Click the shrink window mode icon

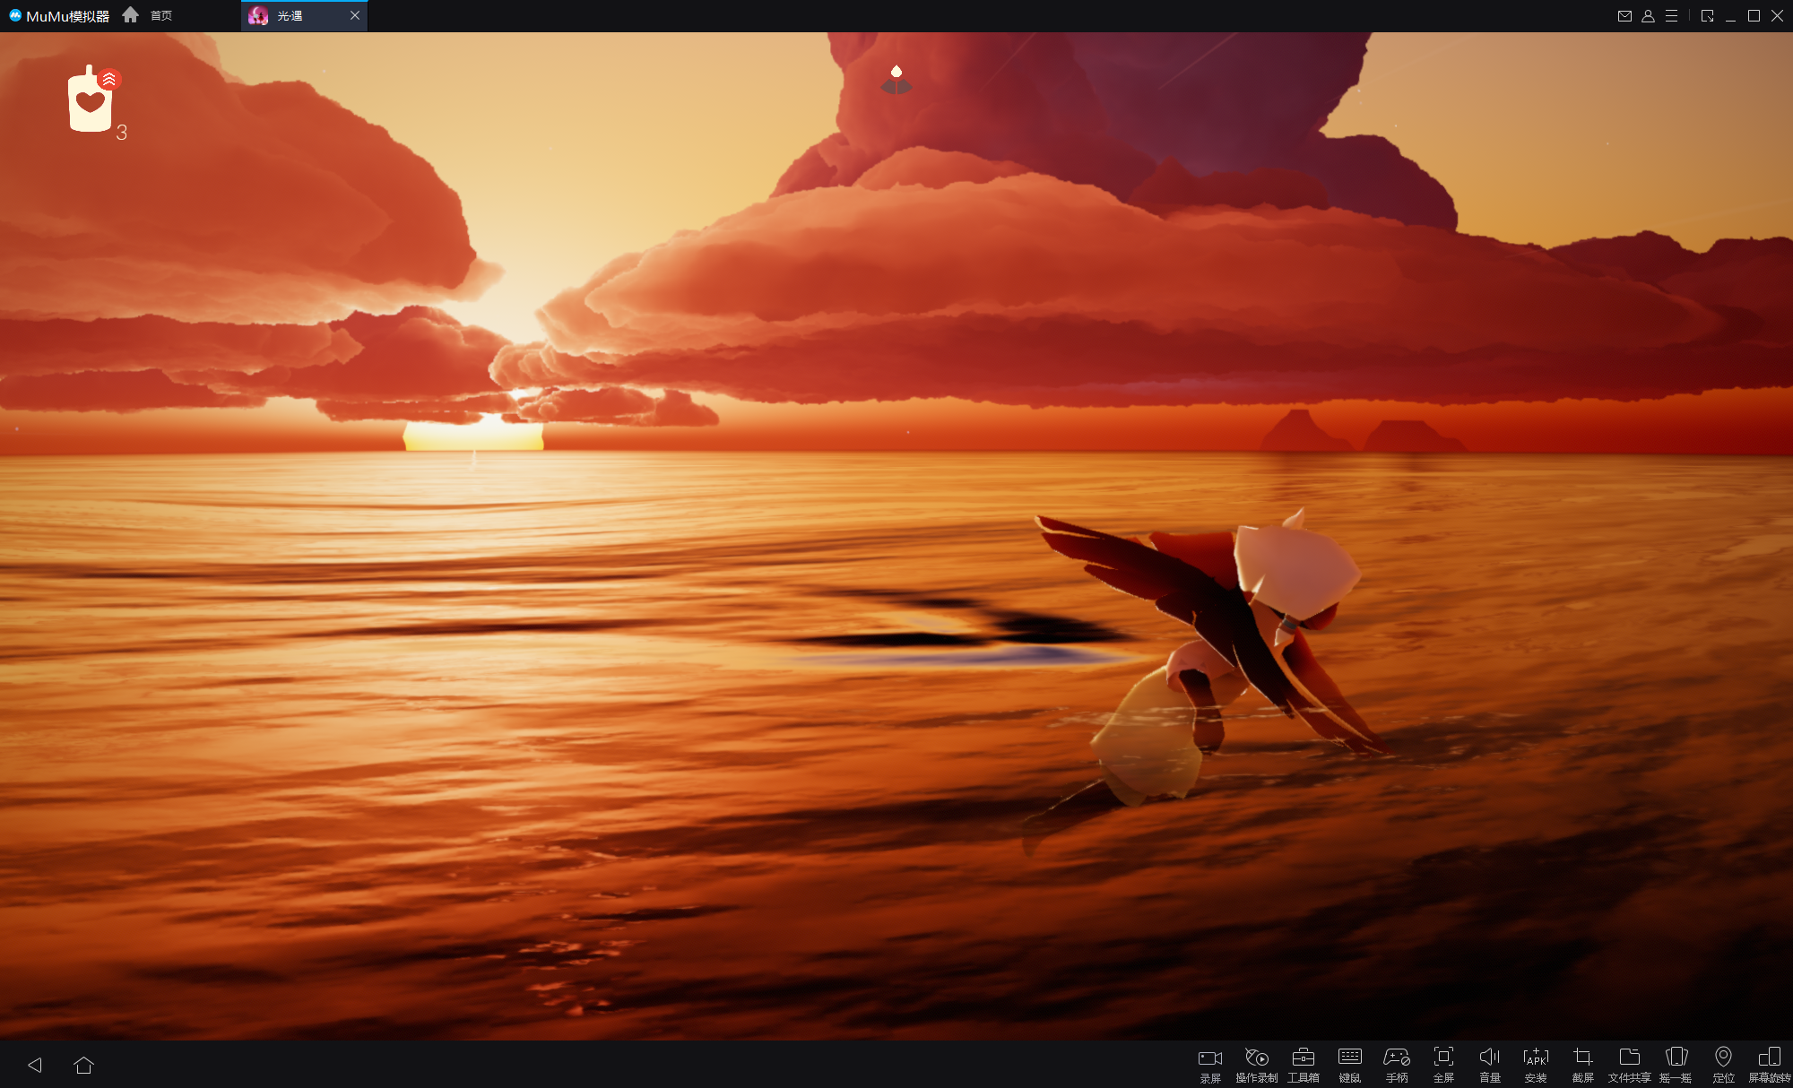coord(1707,15)
